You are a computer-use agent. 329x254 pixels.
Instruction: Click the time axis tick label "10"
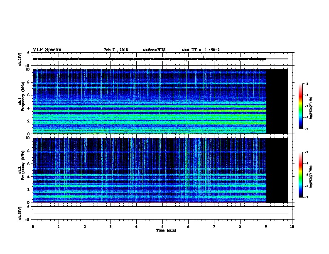[x=292, y=227]
